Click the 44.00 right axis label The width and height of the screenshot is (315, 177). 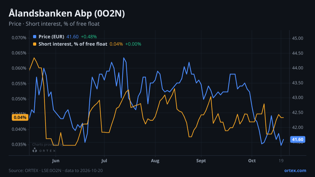(x=297, y=68)
